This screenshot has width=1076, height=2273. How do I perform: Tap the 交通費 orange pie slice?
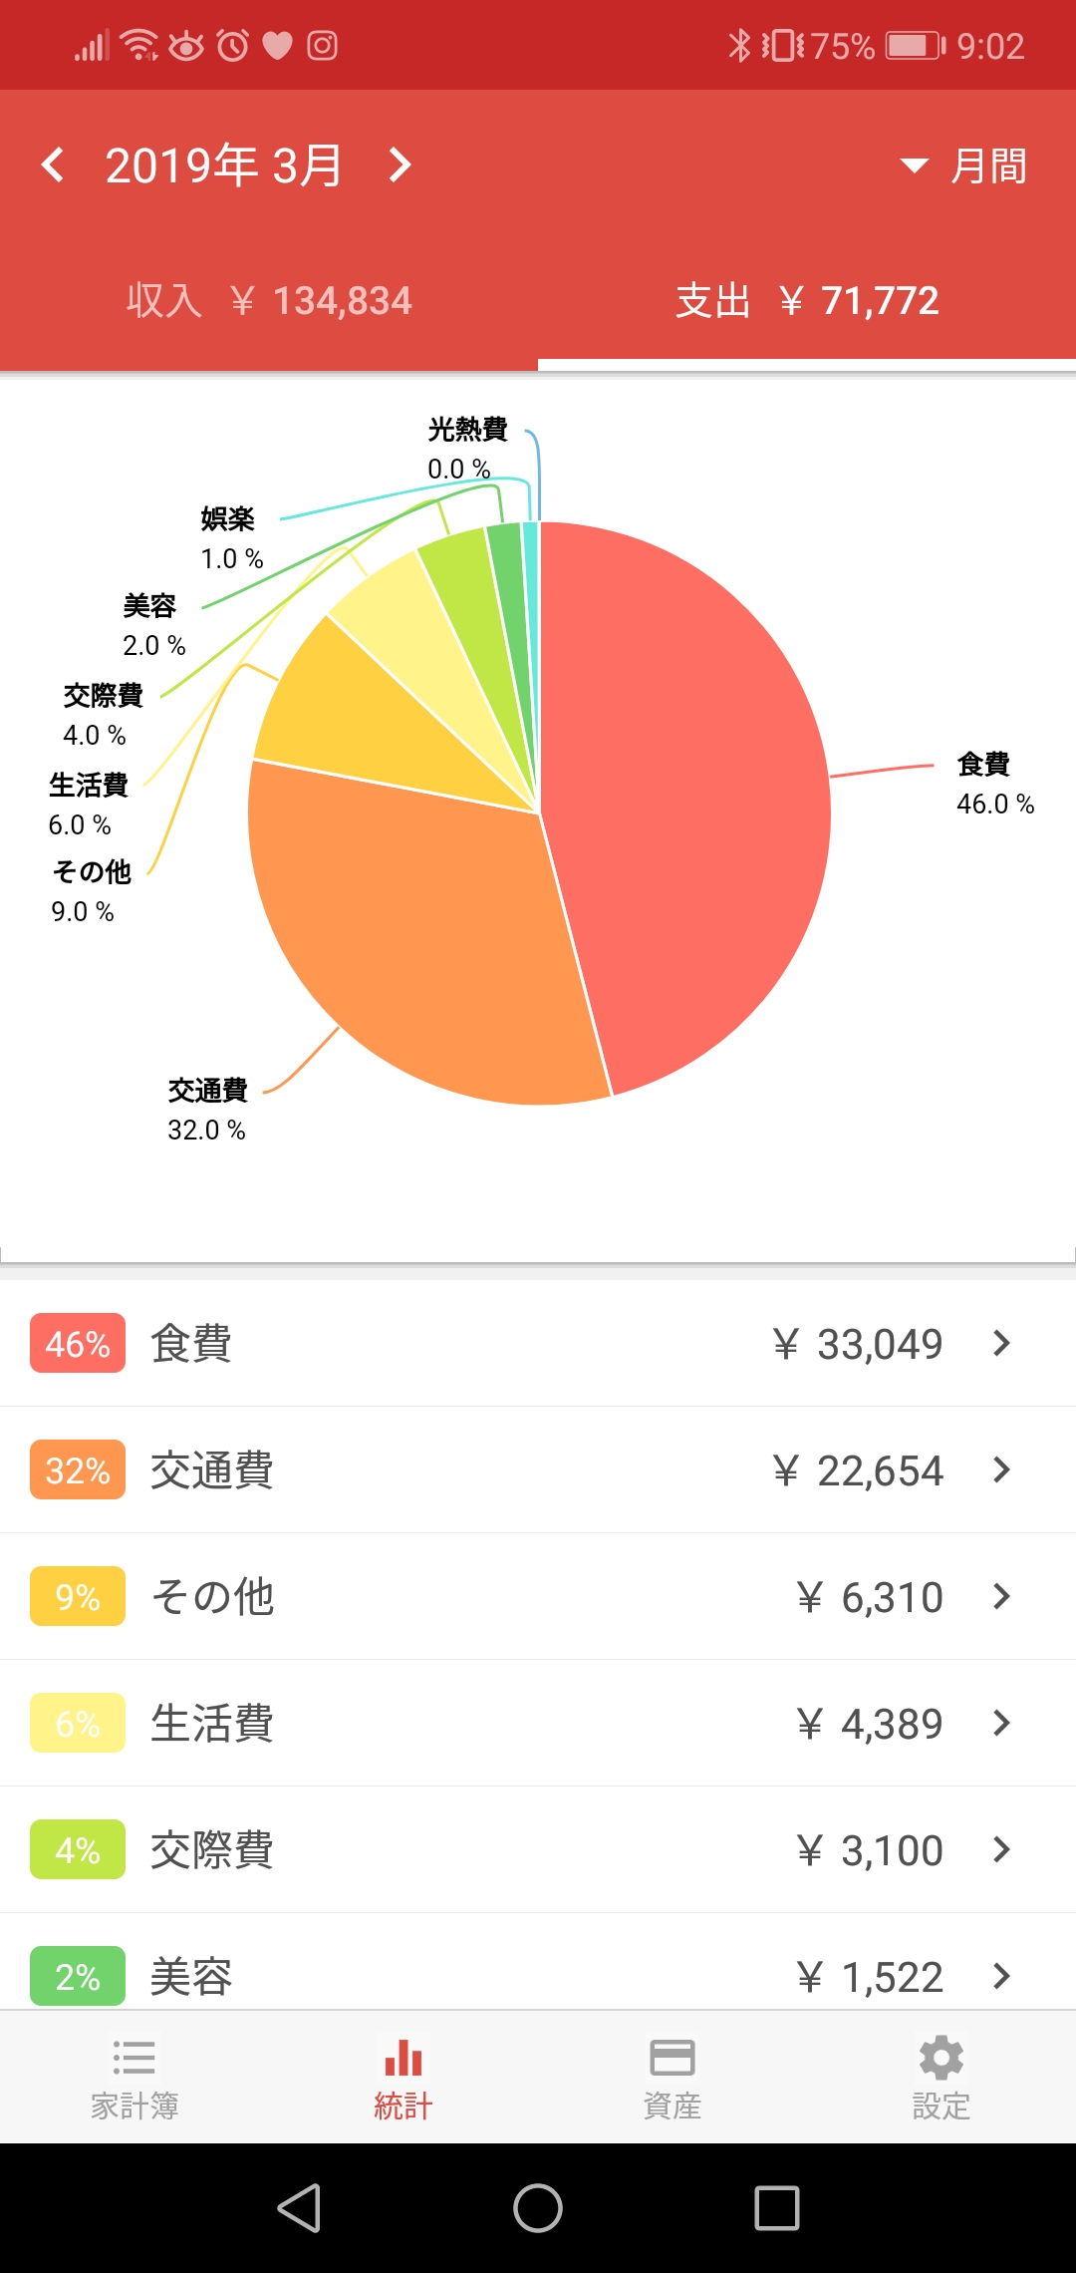point(418,947)
